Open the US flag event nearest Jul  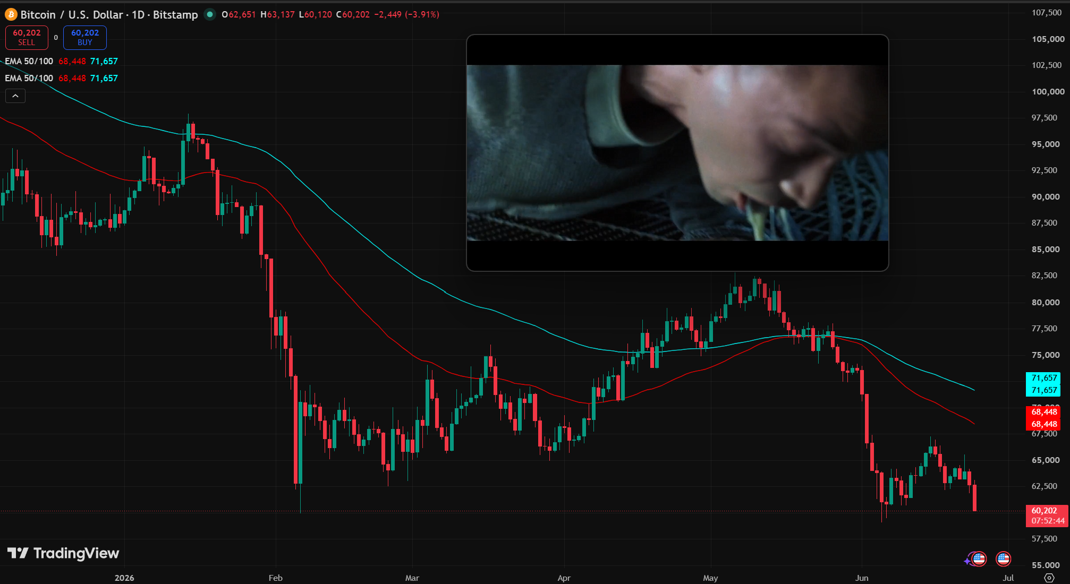(x=1003, y=559)
